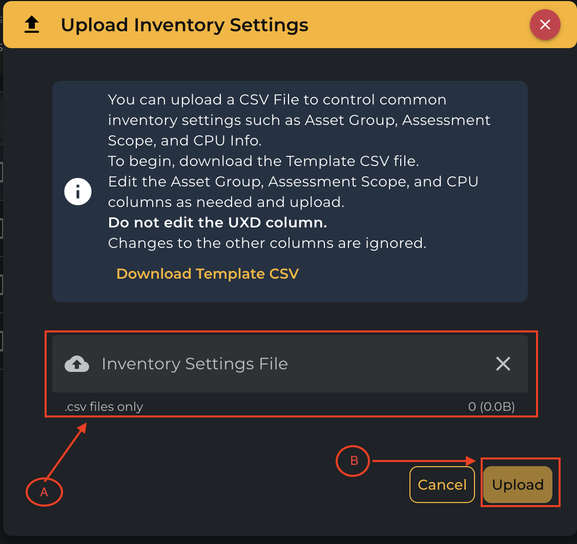Click the "Edit the Asset Group" instruction line
The height and width of the screenshot is (544, 577).
[293, 182]
